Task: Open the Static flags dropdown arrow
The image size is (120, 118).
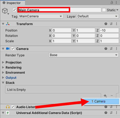Action: click(x=117, y=10)
